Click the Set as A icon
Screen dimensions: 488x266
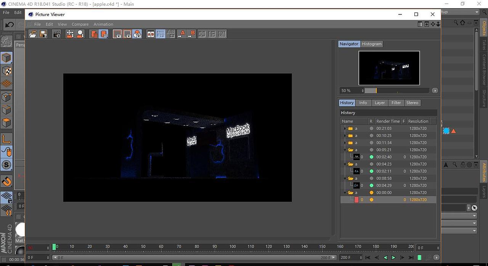[x=181, y=34]
